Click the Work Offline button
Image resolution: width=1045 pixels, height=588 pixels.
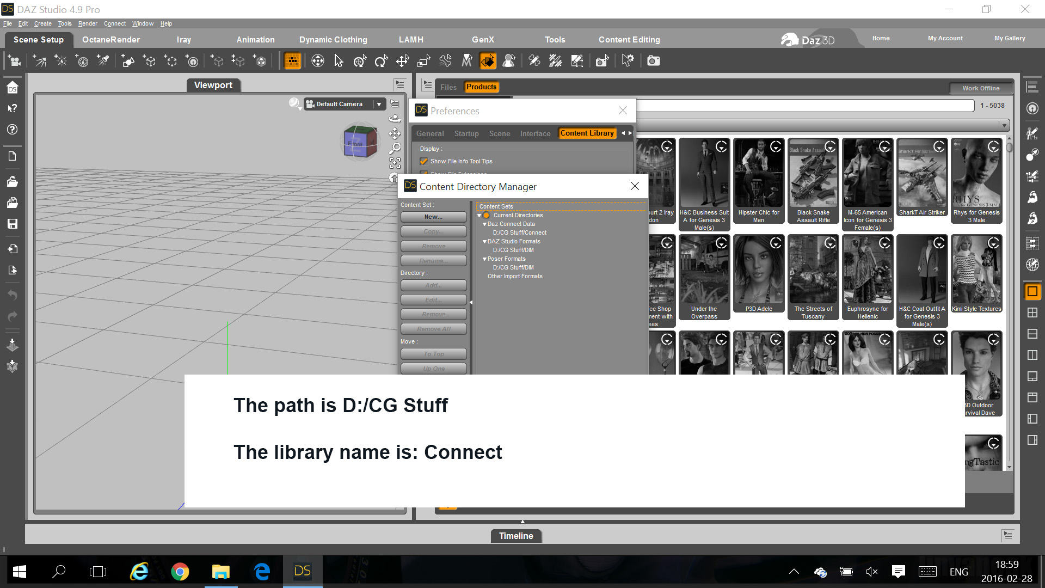pyautogui.click(x=980, y=88)
